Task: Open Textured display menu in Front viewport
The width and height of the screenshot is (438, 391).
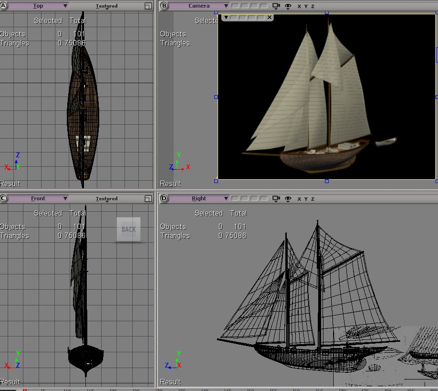Action: click(x=106, y=199)
